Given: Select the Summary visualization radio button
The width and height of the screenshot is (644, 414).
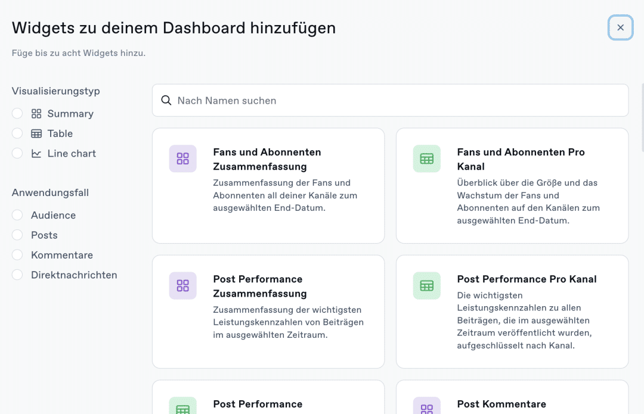Looking at the screenshot, I should pos(17,114).
